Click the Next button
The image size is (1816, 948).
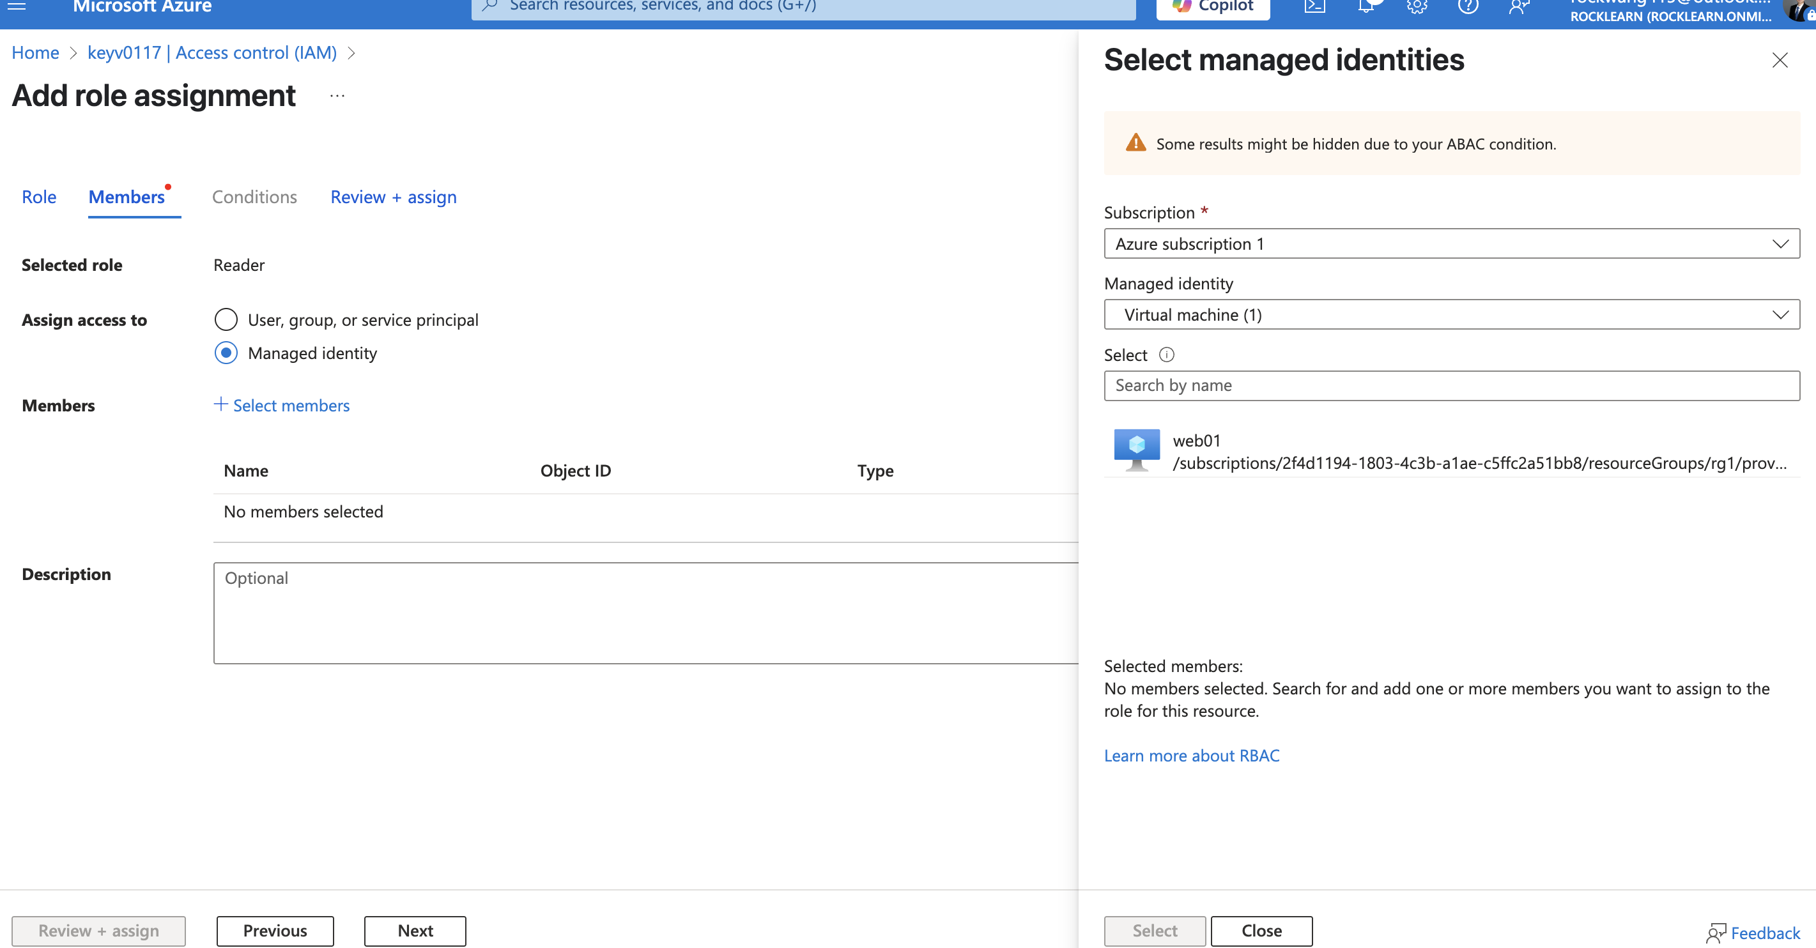pos(415,930)
